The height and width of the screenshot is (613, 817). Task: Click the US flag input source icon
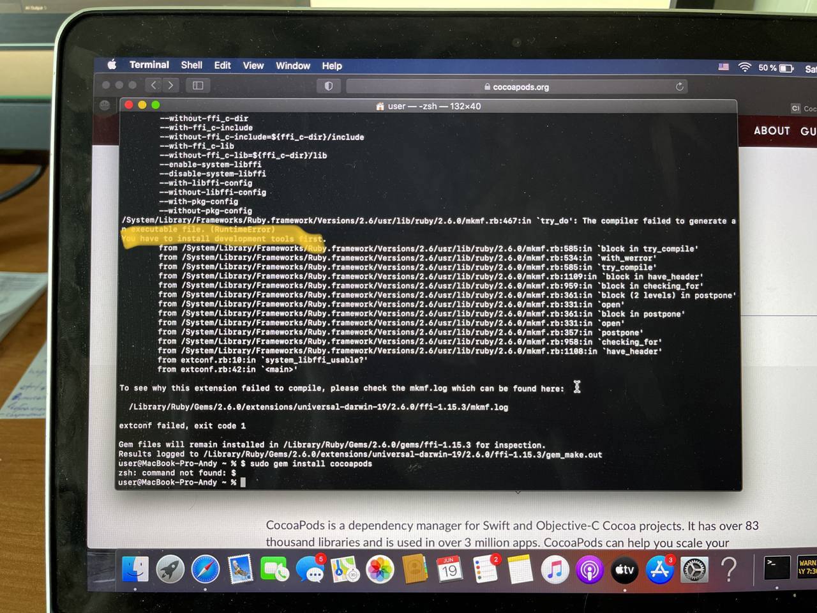[x=724, y=66]
